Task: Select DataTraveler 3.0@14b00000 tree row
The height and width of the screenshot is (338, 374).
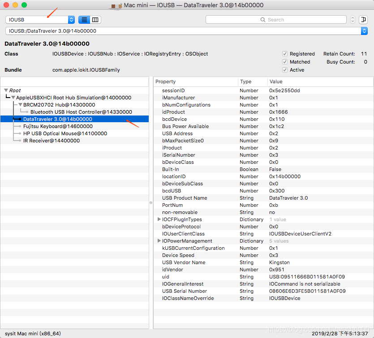Action: click(x=75, y=119)
